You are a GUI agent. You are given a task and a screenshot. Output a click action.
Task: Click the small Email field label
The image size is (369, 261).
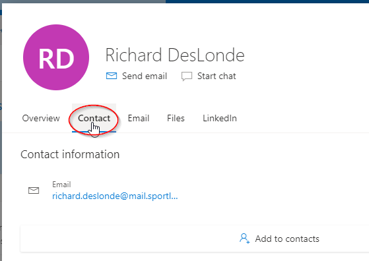[61, 185]
